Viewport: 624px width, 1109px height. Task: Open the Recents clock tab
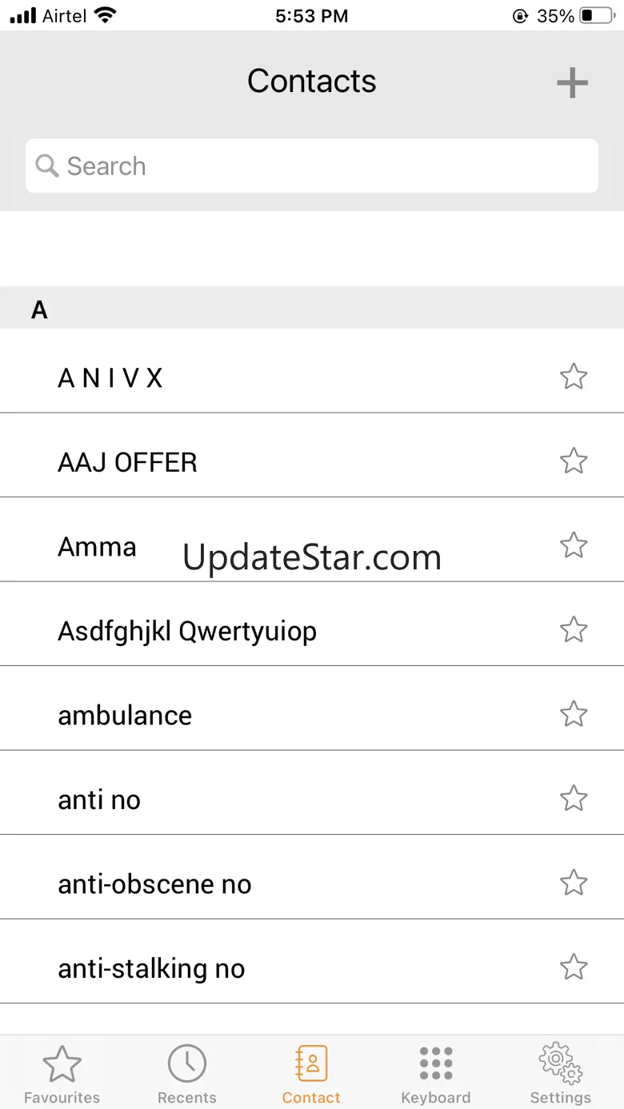pos(187,1063)
